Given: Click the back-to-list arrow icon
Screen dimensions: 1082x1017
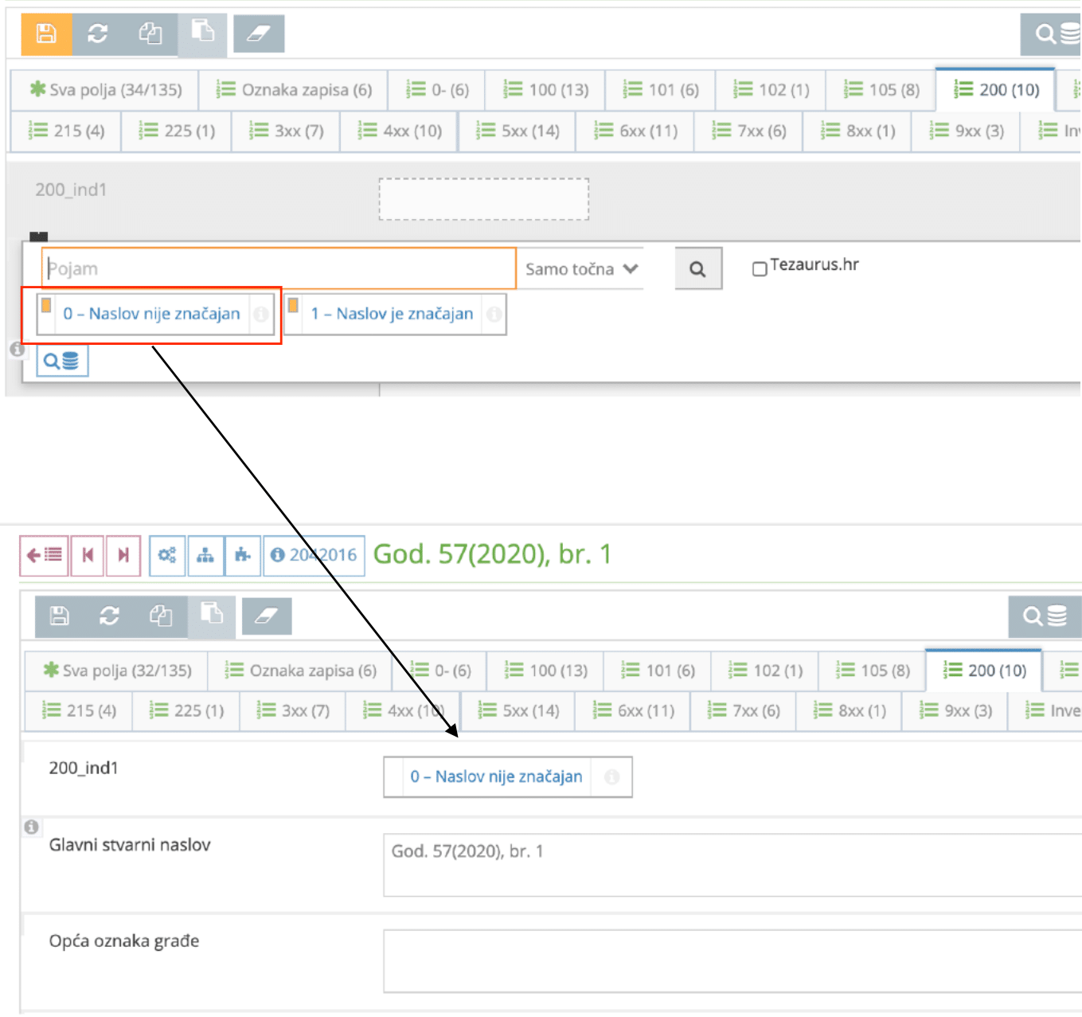Looking at the screenshot, I should point(44,555).
